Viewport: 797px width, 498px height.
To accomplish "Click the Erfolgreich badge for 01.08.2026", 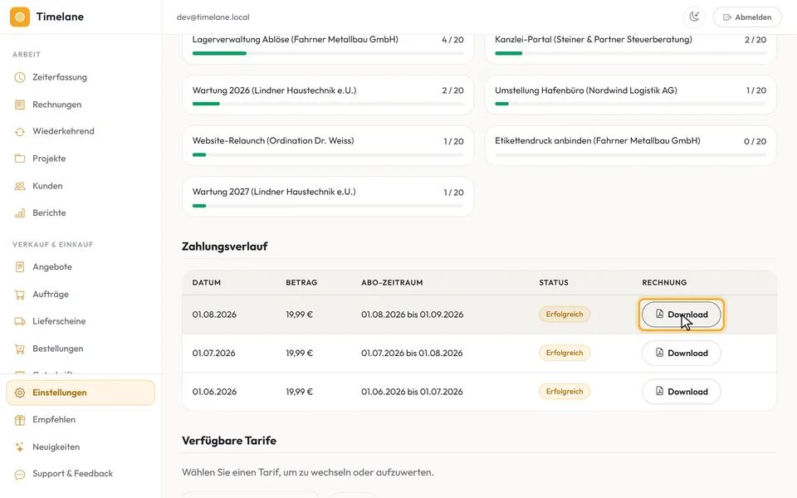I will click(x=565, y=315).
